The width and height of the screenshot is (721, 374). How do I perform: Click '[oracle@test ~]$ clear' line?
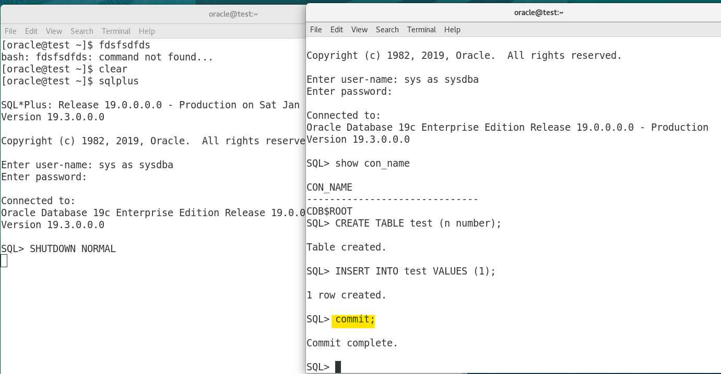coord(64,69)
